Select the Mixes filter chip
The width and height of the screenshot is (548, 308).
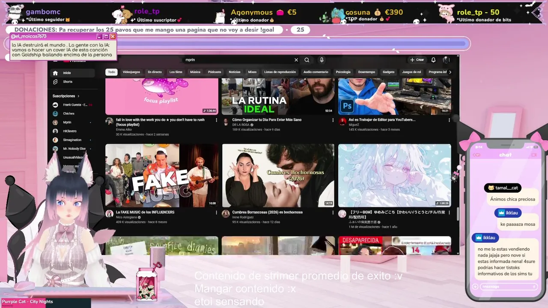252,72
